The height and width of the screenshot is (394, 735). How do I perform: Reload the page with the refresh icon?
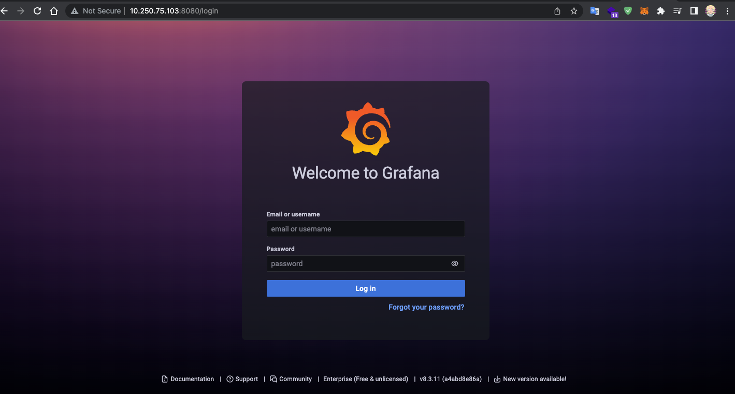click(x=37, y=11)
